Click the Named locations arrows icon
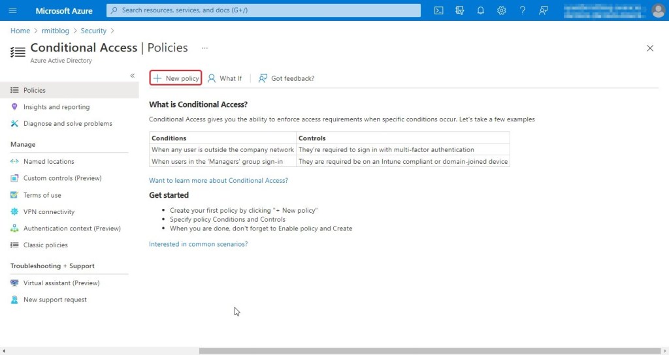 [x=14, y=162]
